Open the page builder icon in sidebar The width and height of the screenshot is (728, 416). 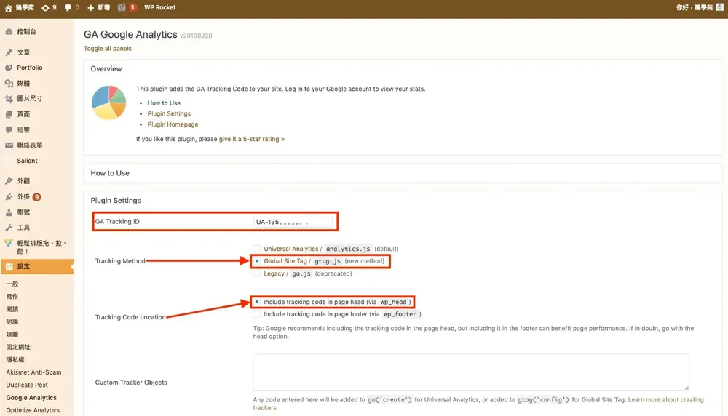pyautogui.click(x=9, y=243)
